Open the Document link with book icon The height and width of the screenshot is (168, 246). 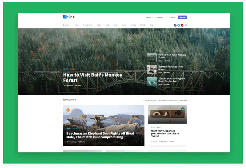tap(159, 18)
